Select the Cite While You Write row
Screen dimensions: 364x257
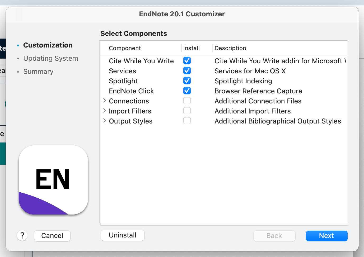141,61
